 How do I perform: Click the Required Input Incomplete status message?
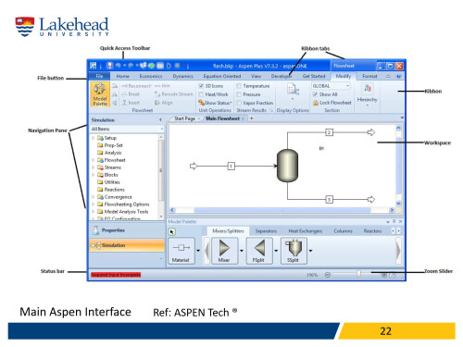[x=116, y=275]
